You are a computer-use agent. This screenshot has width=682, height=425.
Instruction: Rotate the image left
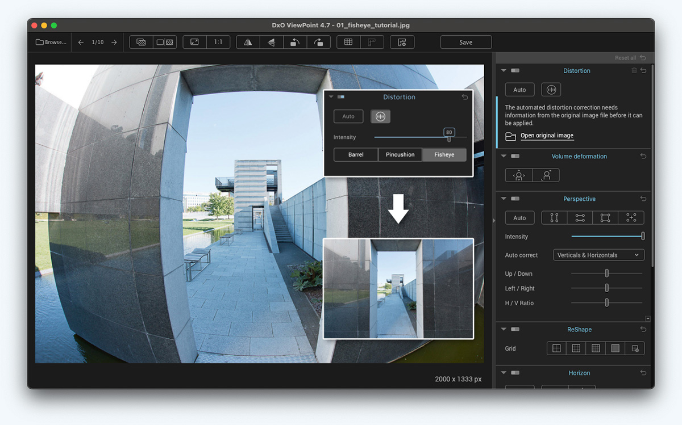[294, 43]
